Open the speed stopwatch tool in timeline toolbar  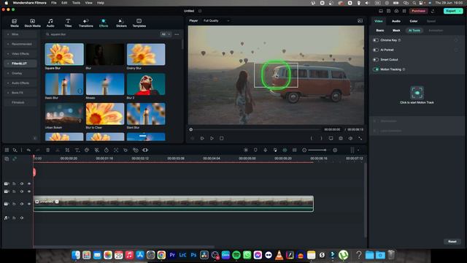tap(107, 150)
